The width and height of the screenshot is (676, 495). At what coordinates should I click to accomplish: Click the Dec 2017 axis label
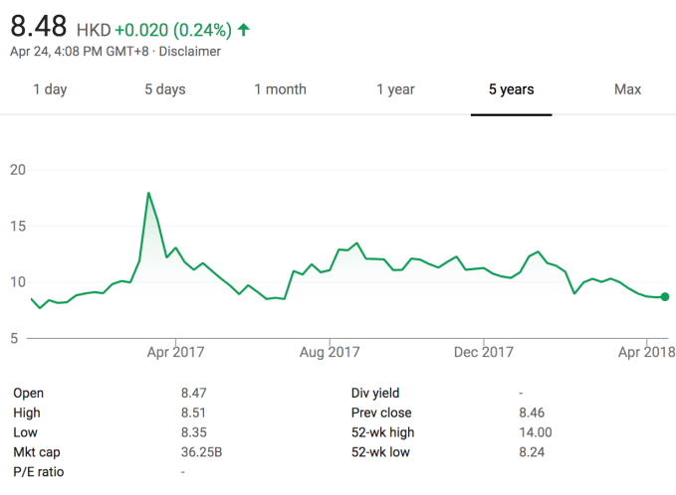[x=483, y=352]
